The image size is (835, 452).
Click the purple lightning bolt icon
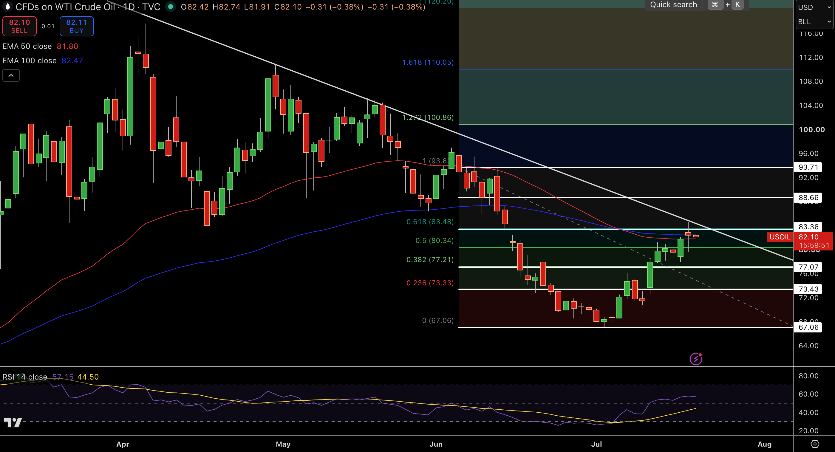(696, 359)
